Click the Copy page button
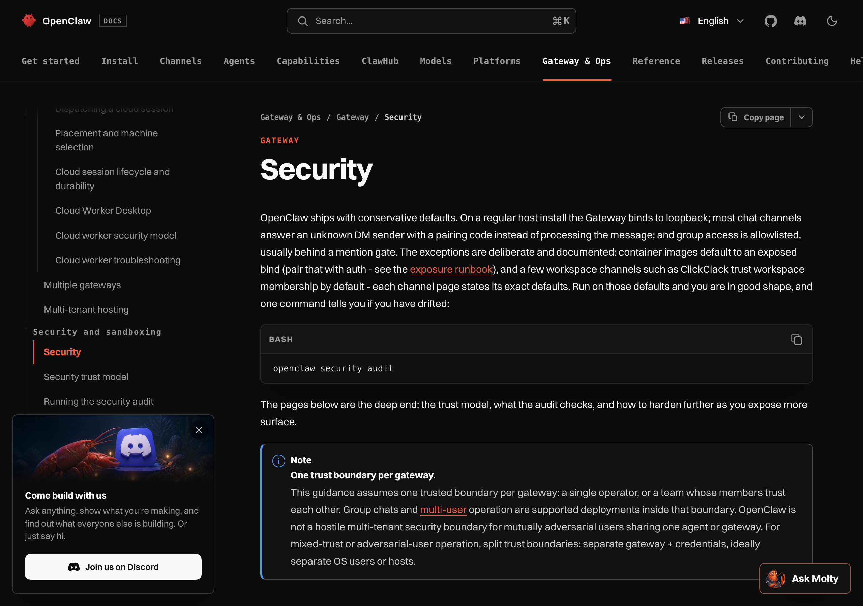Image resolution: width=863 pixels, height=606 pixels. click(x=755, y=117)
